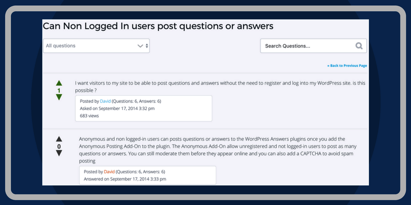Click the "683 views" counter
The image size is (411, 205).
click(89, 116)
